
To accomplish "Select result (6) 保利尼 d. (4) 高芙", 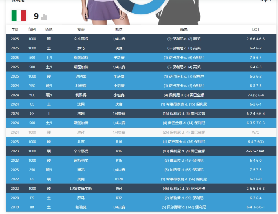I will [x=184, y=67].
